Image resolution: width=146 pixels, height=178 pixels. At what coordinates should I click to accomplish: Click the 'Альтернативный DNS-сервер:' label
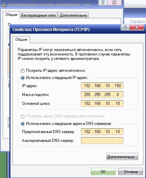click(x=48, y=141)
